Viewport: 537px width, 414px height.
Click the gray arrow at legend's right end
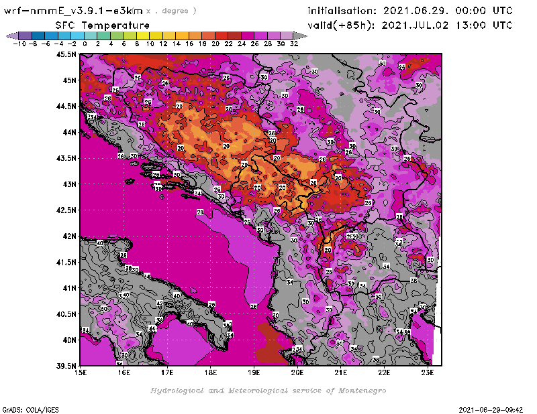[x=300, y=36]
